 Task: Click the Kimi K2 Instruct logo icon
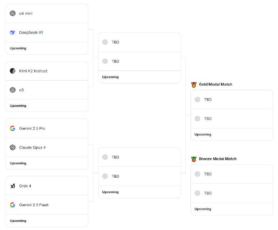12,71
